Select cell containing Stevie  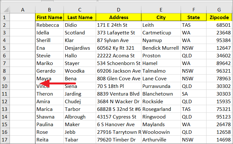tap(49, 56)
